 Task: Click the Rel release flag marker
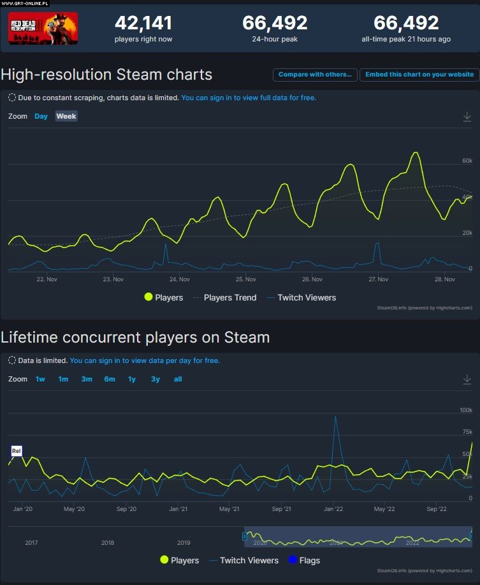[x=17, y=451]
